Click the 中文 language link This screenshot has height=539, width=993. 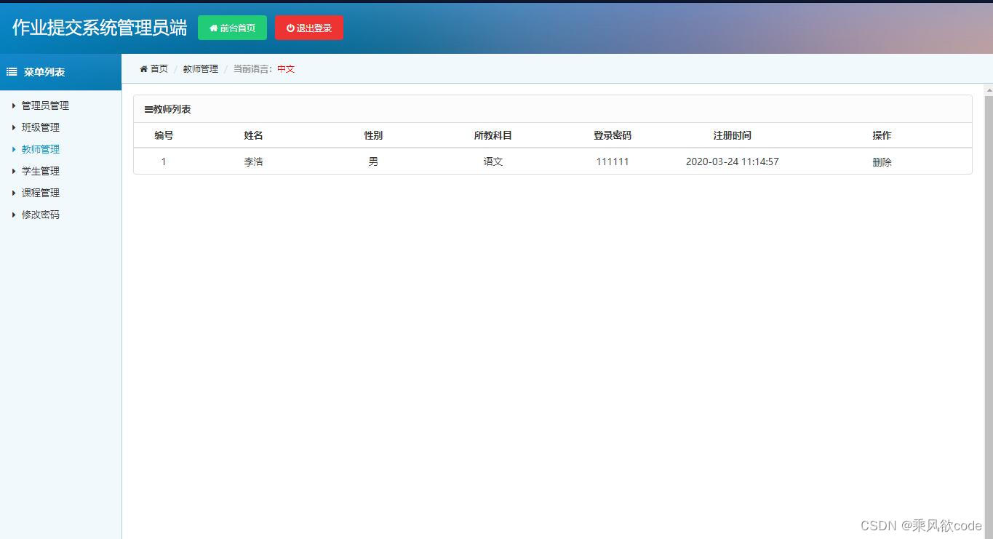click(285, 68)
